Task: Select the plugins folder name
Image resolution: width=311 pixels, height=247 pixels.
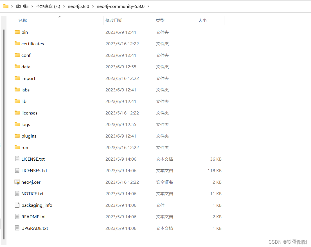Action: [29, 136]
